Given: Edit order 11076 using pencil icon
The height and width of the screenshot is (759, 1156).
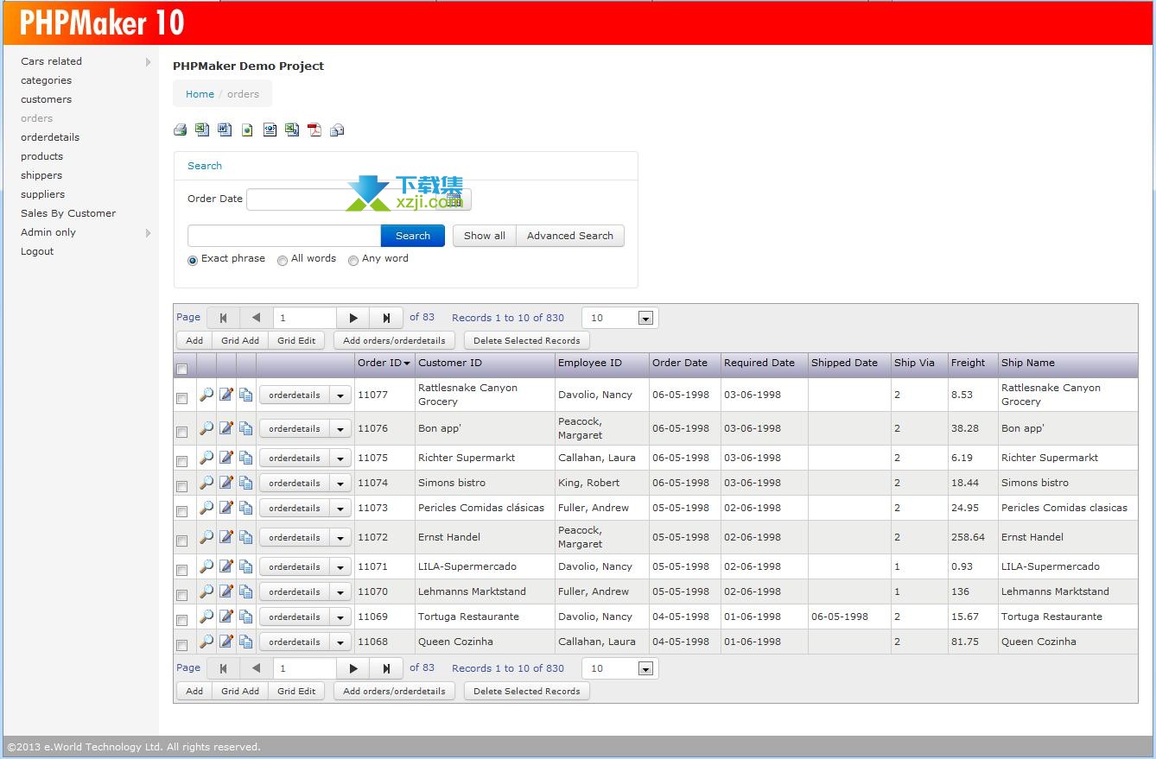Looking at the screenshot, I should [x=226, y=428].
